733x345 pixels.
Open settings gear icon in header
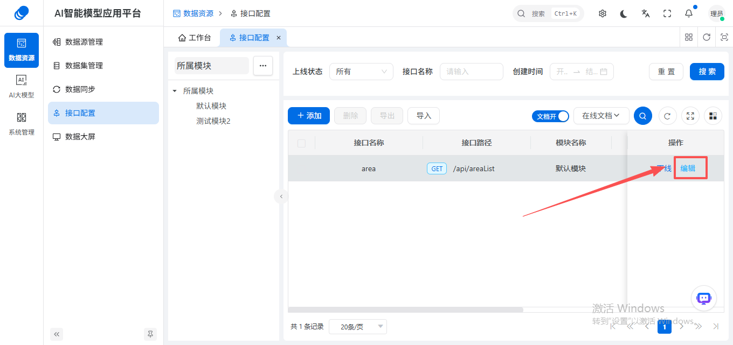603,13
